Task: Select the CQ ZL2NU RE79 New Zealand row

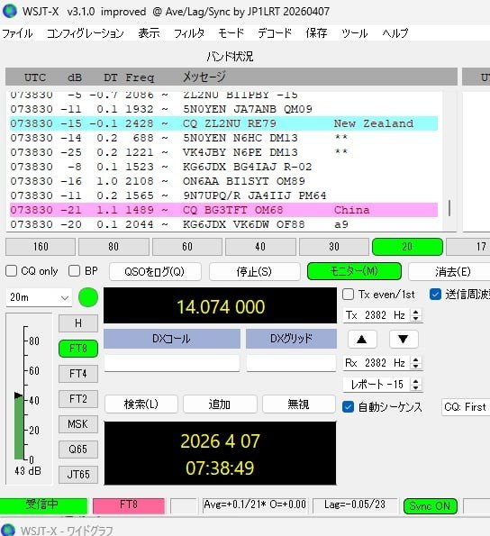Action: point(223,123)
